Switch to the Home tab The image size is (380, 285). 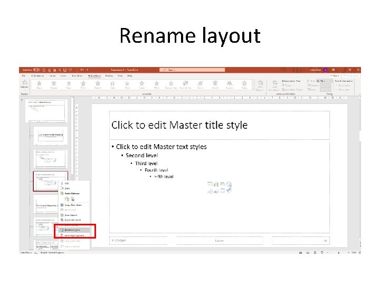coord(52,76)
